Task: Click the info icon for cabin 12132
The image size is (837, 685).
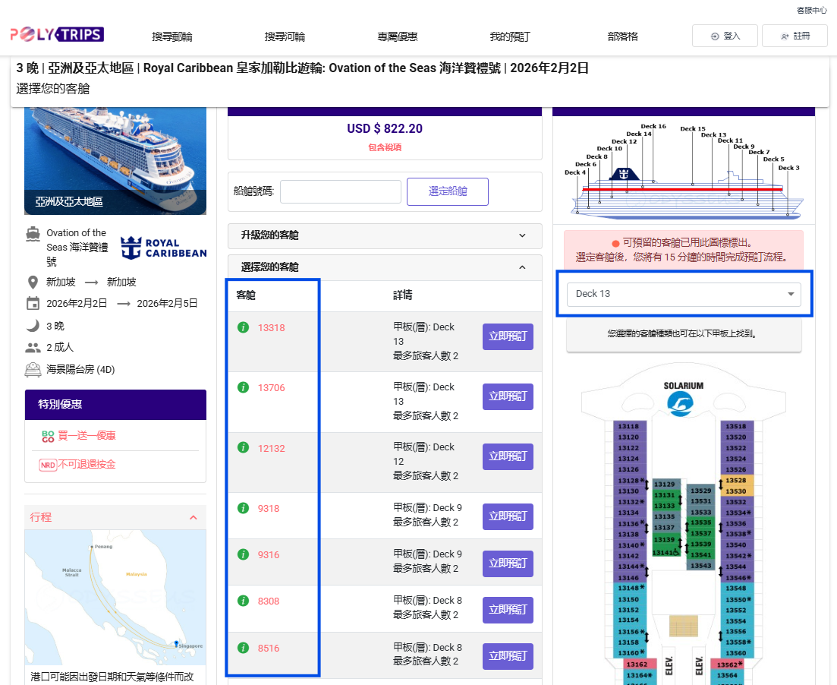Action: click(244, 448)
